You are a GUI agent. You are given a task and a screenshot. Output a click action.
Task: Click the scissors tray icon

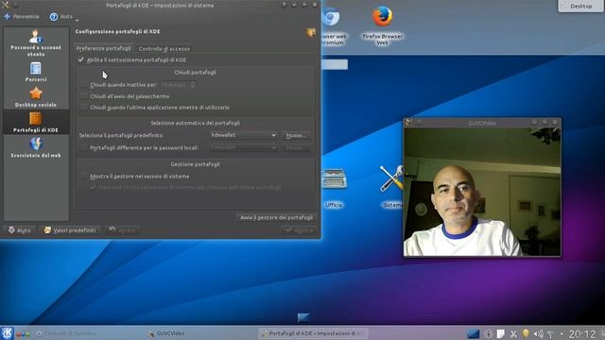click(513, 333)
